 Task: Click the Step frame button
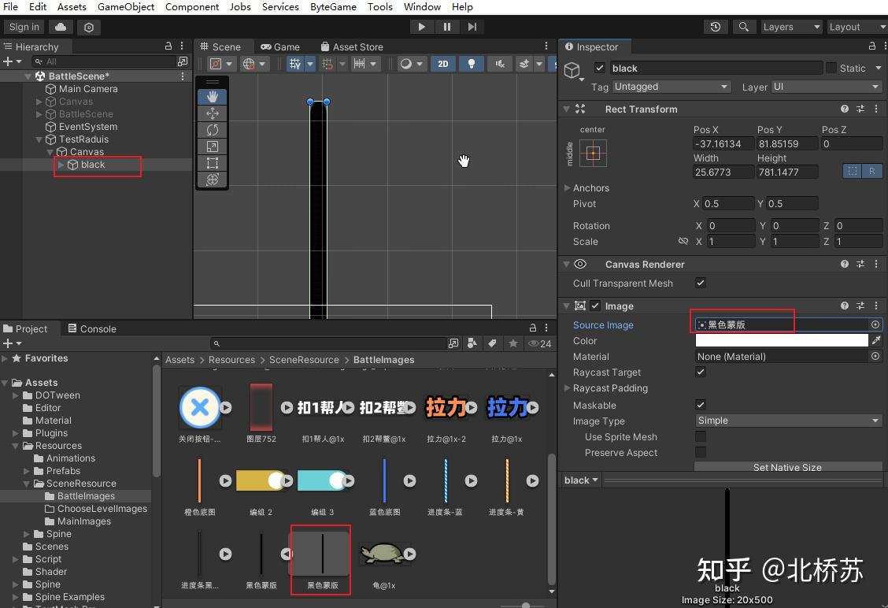point(472,27)
